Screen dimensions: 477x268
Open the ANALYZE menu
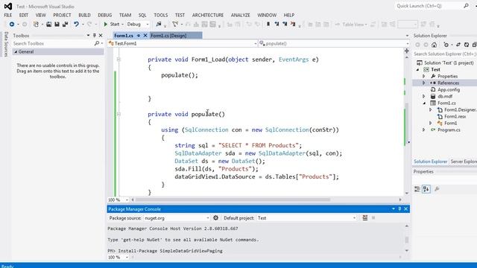[x=240, y=15]
